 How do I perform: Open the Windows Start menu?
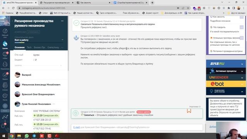(3, 136)
